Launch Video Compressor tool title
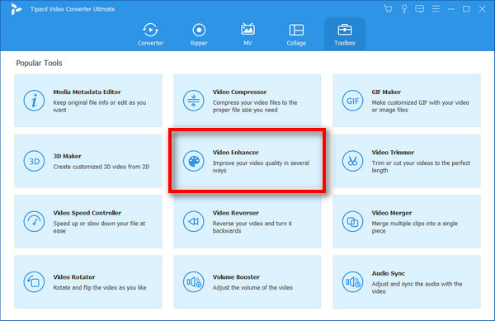 coord(239,92)
